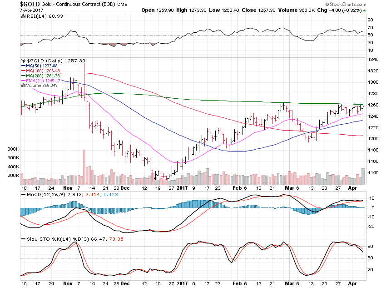Click the MACD signal value 7.414
This screenshot has width=386, height=288.
coord(93,195)
